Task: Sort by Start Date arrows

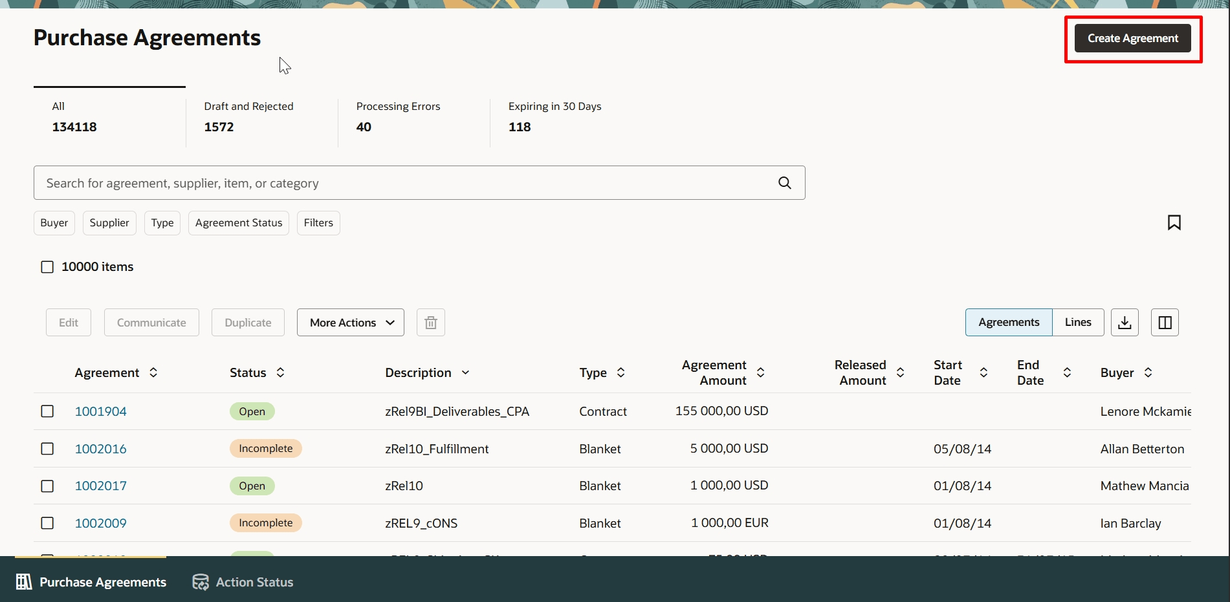Action: click(x=983, y=372)
